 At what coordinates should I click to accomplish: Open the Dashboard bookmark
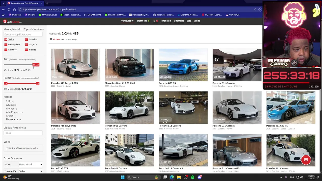tap(15, 15)
